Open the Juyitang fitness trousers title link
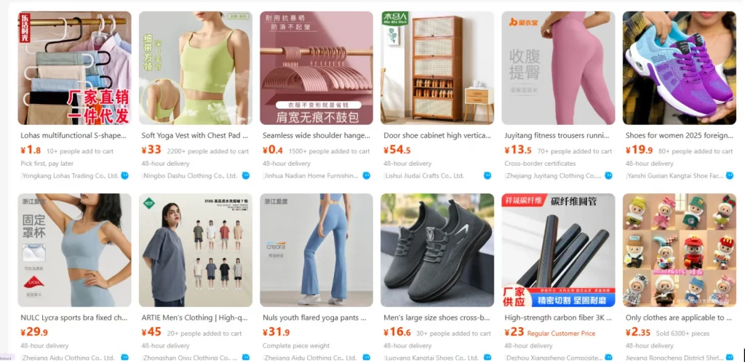The image size is (745, 362). click(557, 136)
